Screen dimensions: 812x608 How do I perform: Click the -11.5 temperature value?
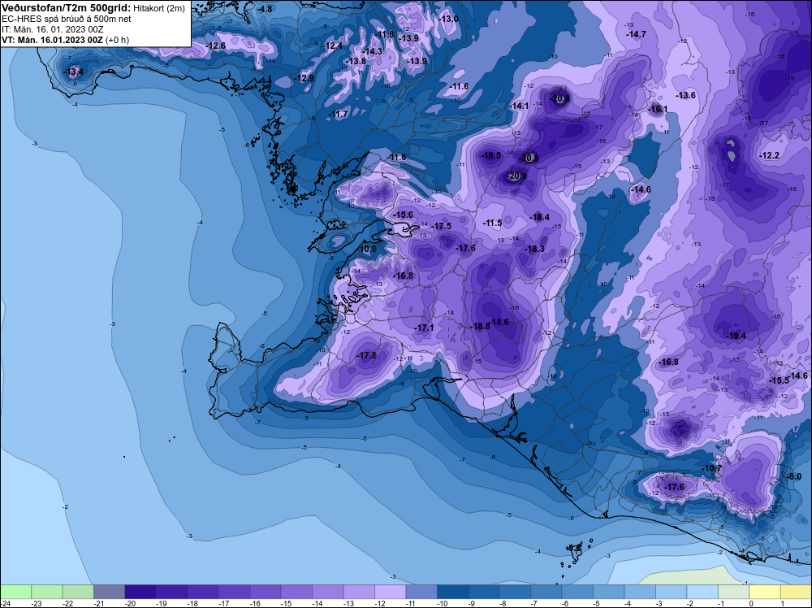(x=492, y=223)
